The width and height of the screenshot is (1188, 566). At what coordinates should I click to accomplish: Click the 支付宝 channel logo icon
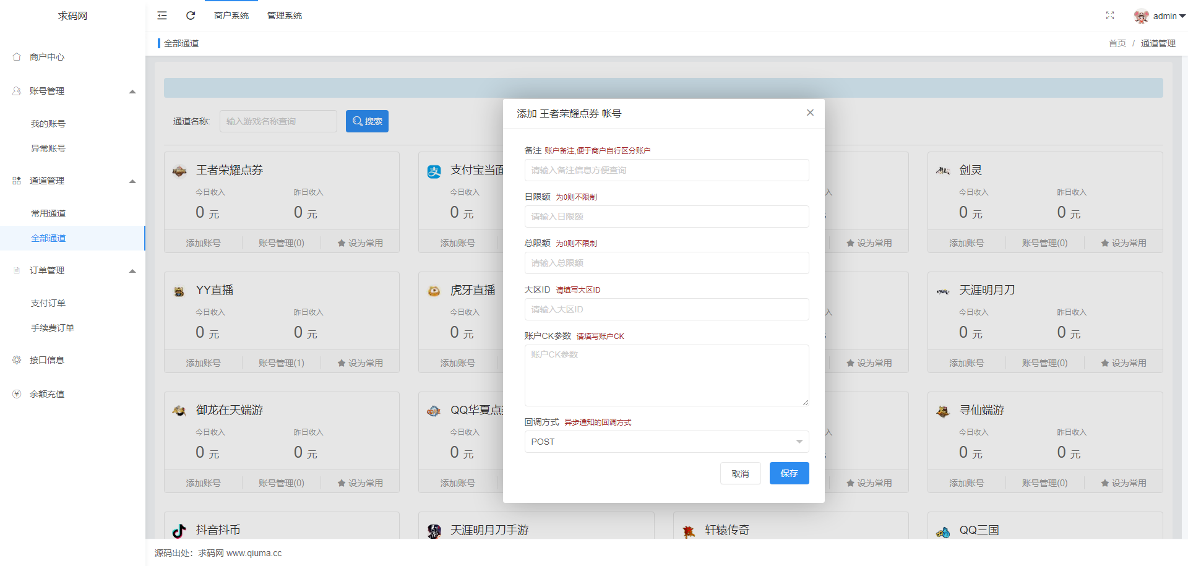pos(434,171)
